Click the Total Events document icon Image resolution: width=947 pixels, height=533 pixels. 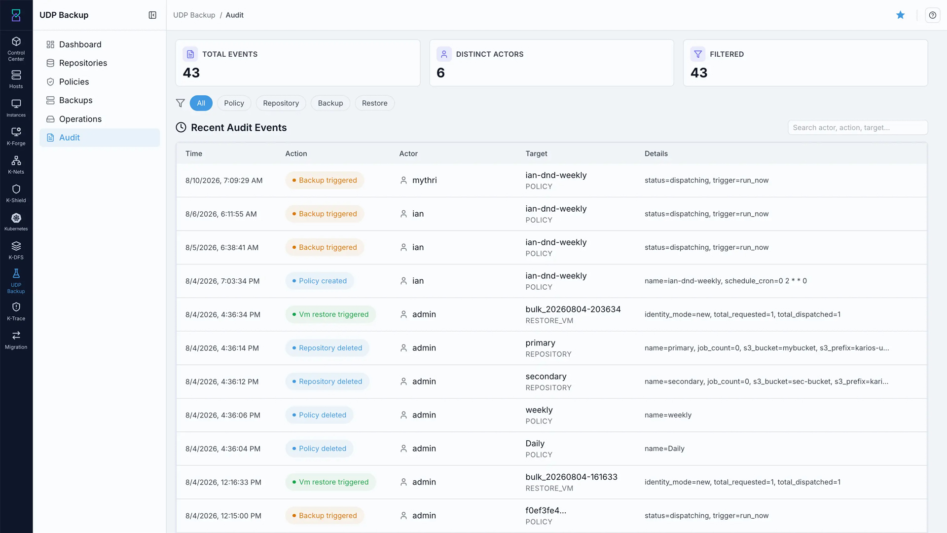click(190, 54)
